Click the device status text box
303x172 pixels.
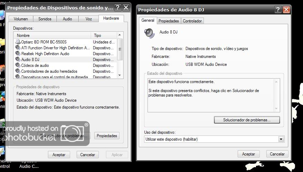(x=214, y=95)
